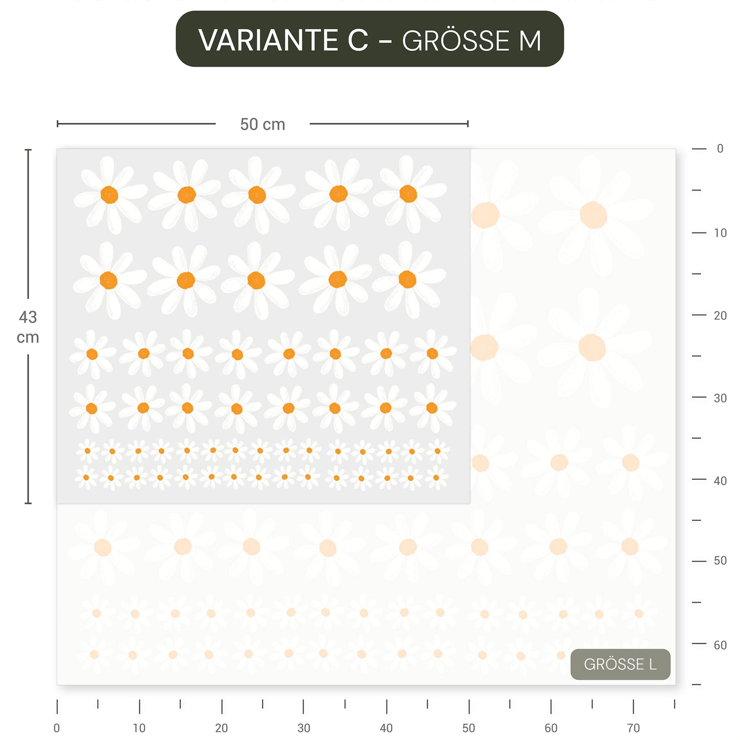The height and width of the screenshot is (740, 740).
Task: Click the "50 cm" width label
Action: 262,124
